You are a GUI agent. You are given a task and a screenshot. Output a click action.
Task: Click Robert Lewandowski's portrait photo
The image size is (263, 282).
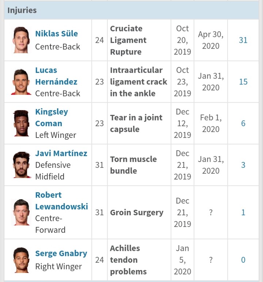(21, 212)
